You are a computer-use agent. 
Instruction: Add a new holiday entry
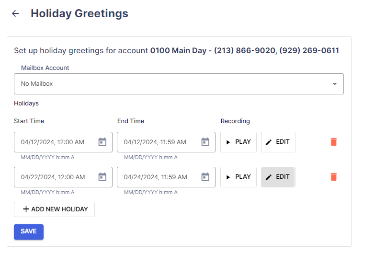pyautogui.click(x=54, y=209)
